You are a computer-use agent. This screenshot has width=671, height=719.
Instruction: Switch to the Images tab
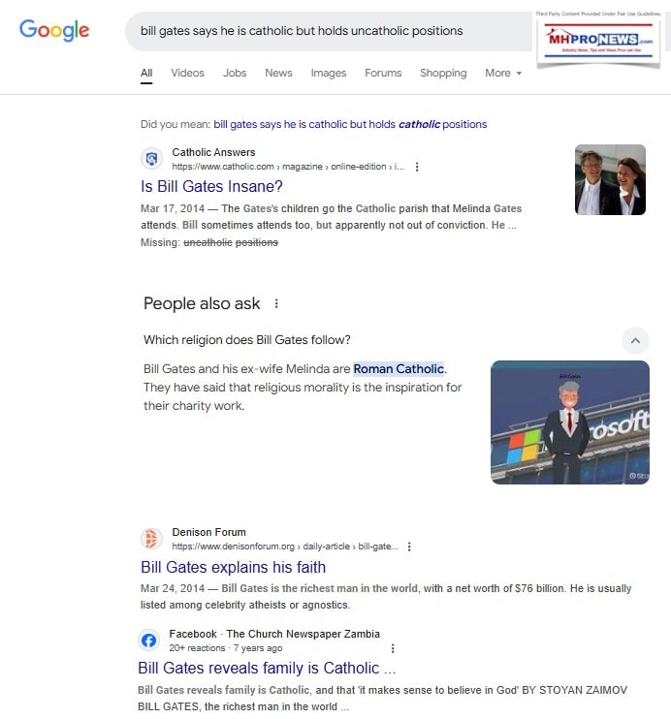click(x=328, y=73)
